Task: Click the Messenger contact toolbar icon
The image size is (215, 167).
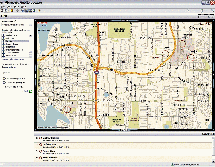Action: tap(34, 11)
